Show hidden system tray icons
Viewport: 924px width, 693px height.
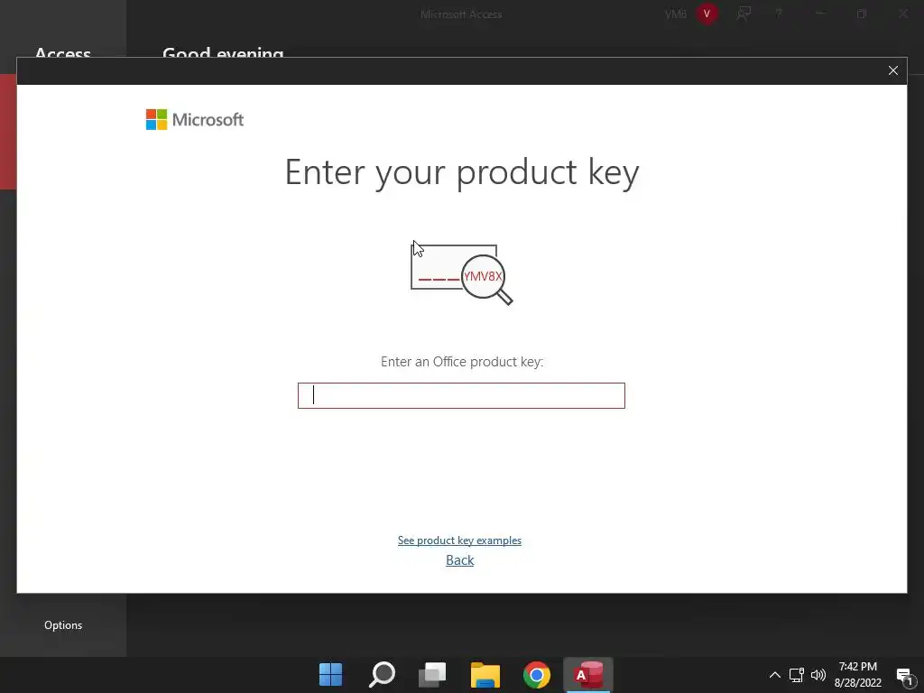[x=775, y=675]
